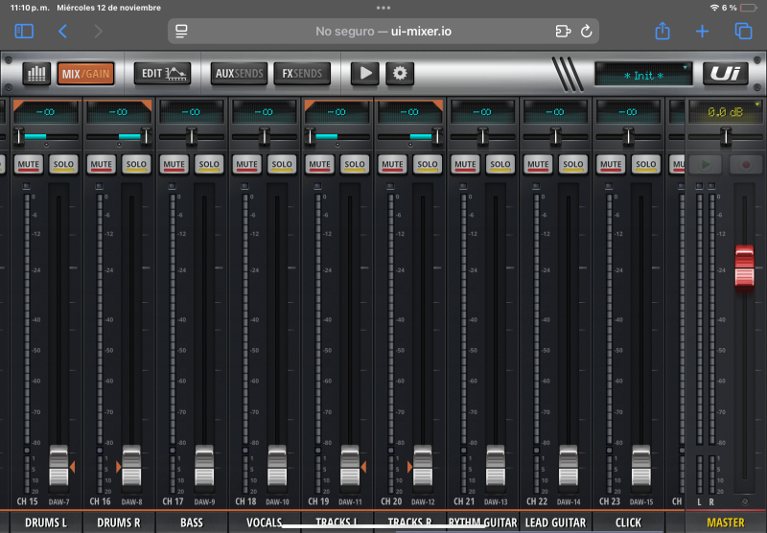Solo the CLICK channel
The height and width of the screenshot is (533, 767).
(645, 165)
